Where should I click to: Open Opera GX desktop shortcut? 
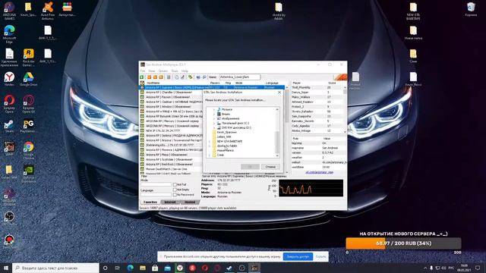click(29, 104)
